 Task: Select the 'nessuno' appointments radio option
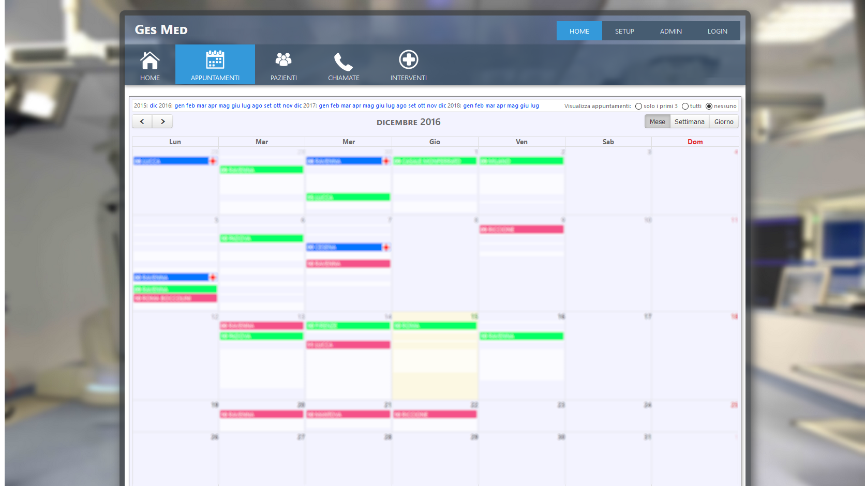(x=709, y=107)
